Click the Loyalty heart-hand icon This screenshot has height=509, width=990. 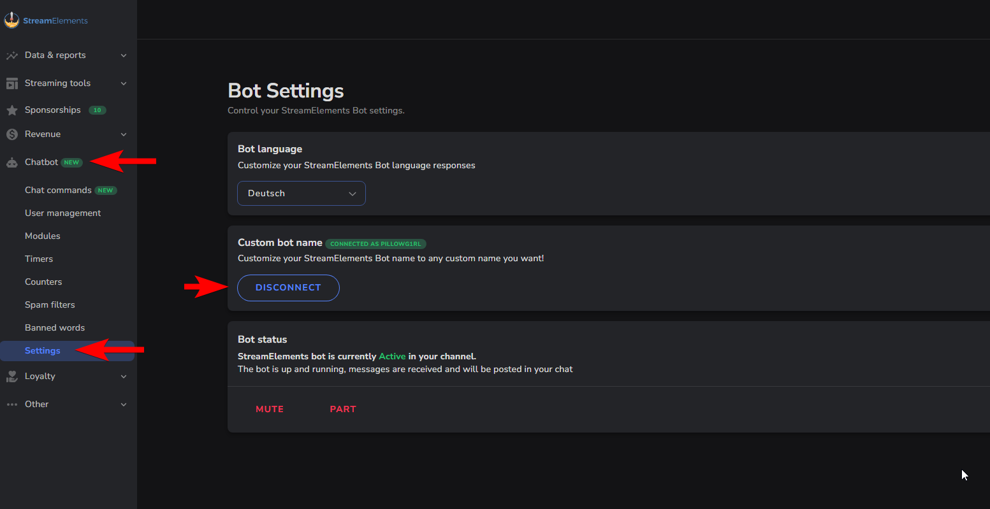pos(11,376)
